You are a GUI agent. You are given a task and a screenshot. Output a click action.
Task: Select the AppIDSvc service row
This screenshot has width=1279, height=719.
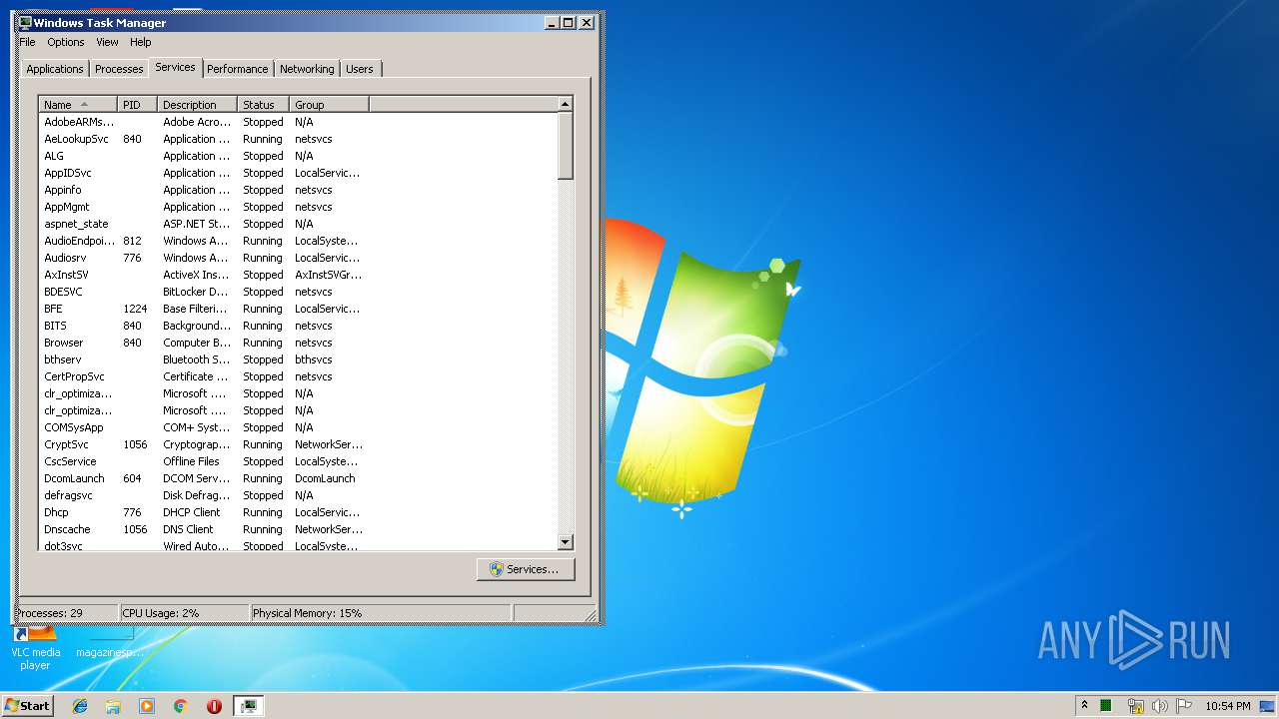(298, 173)
